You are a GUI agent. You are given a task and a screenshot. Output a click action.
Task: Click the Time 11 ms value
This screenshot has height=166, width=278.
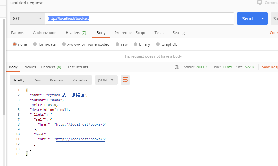point(227,67)
